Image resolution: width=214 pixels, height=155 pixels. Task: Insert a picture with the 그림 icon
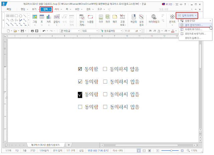(35, 17)
